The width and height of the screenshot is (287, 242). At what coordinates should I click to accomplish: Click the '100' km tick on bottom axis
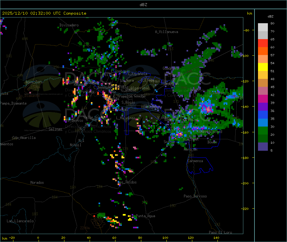[165, 238]
